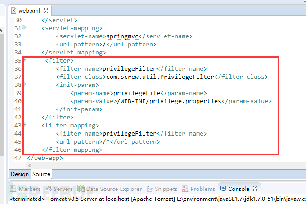Open the Markers view tab
The height and width of the screenshot is (204, 306).
(x=25, y=189)
